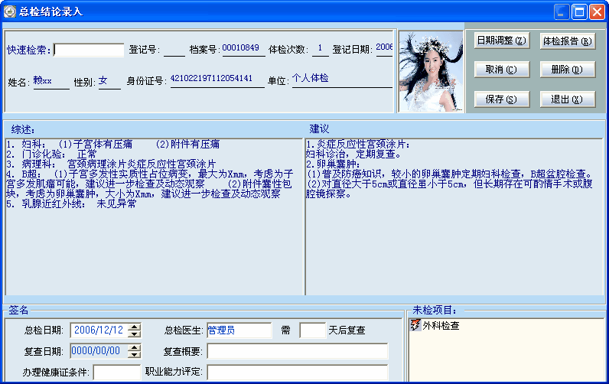Decrease 复查日期 with the down arrow
The image size is (609, 384).
click(135, 354)
